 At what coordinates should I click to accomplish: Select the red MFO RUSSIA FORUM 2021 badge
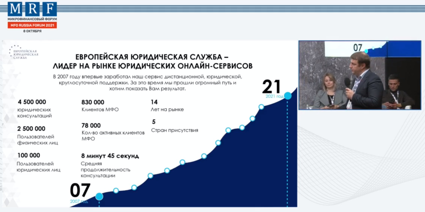(x=32, y=25)
